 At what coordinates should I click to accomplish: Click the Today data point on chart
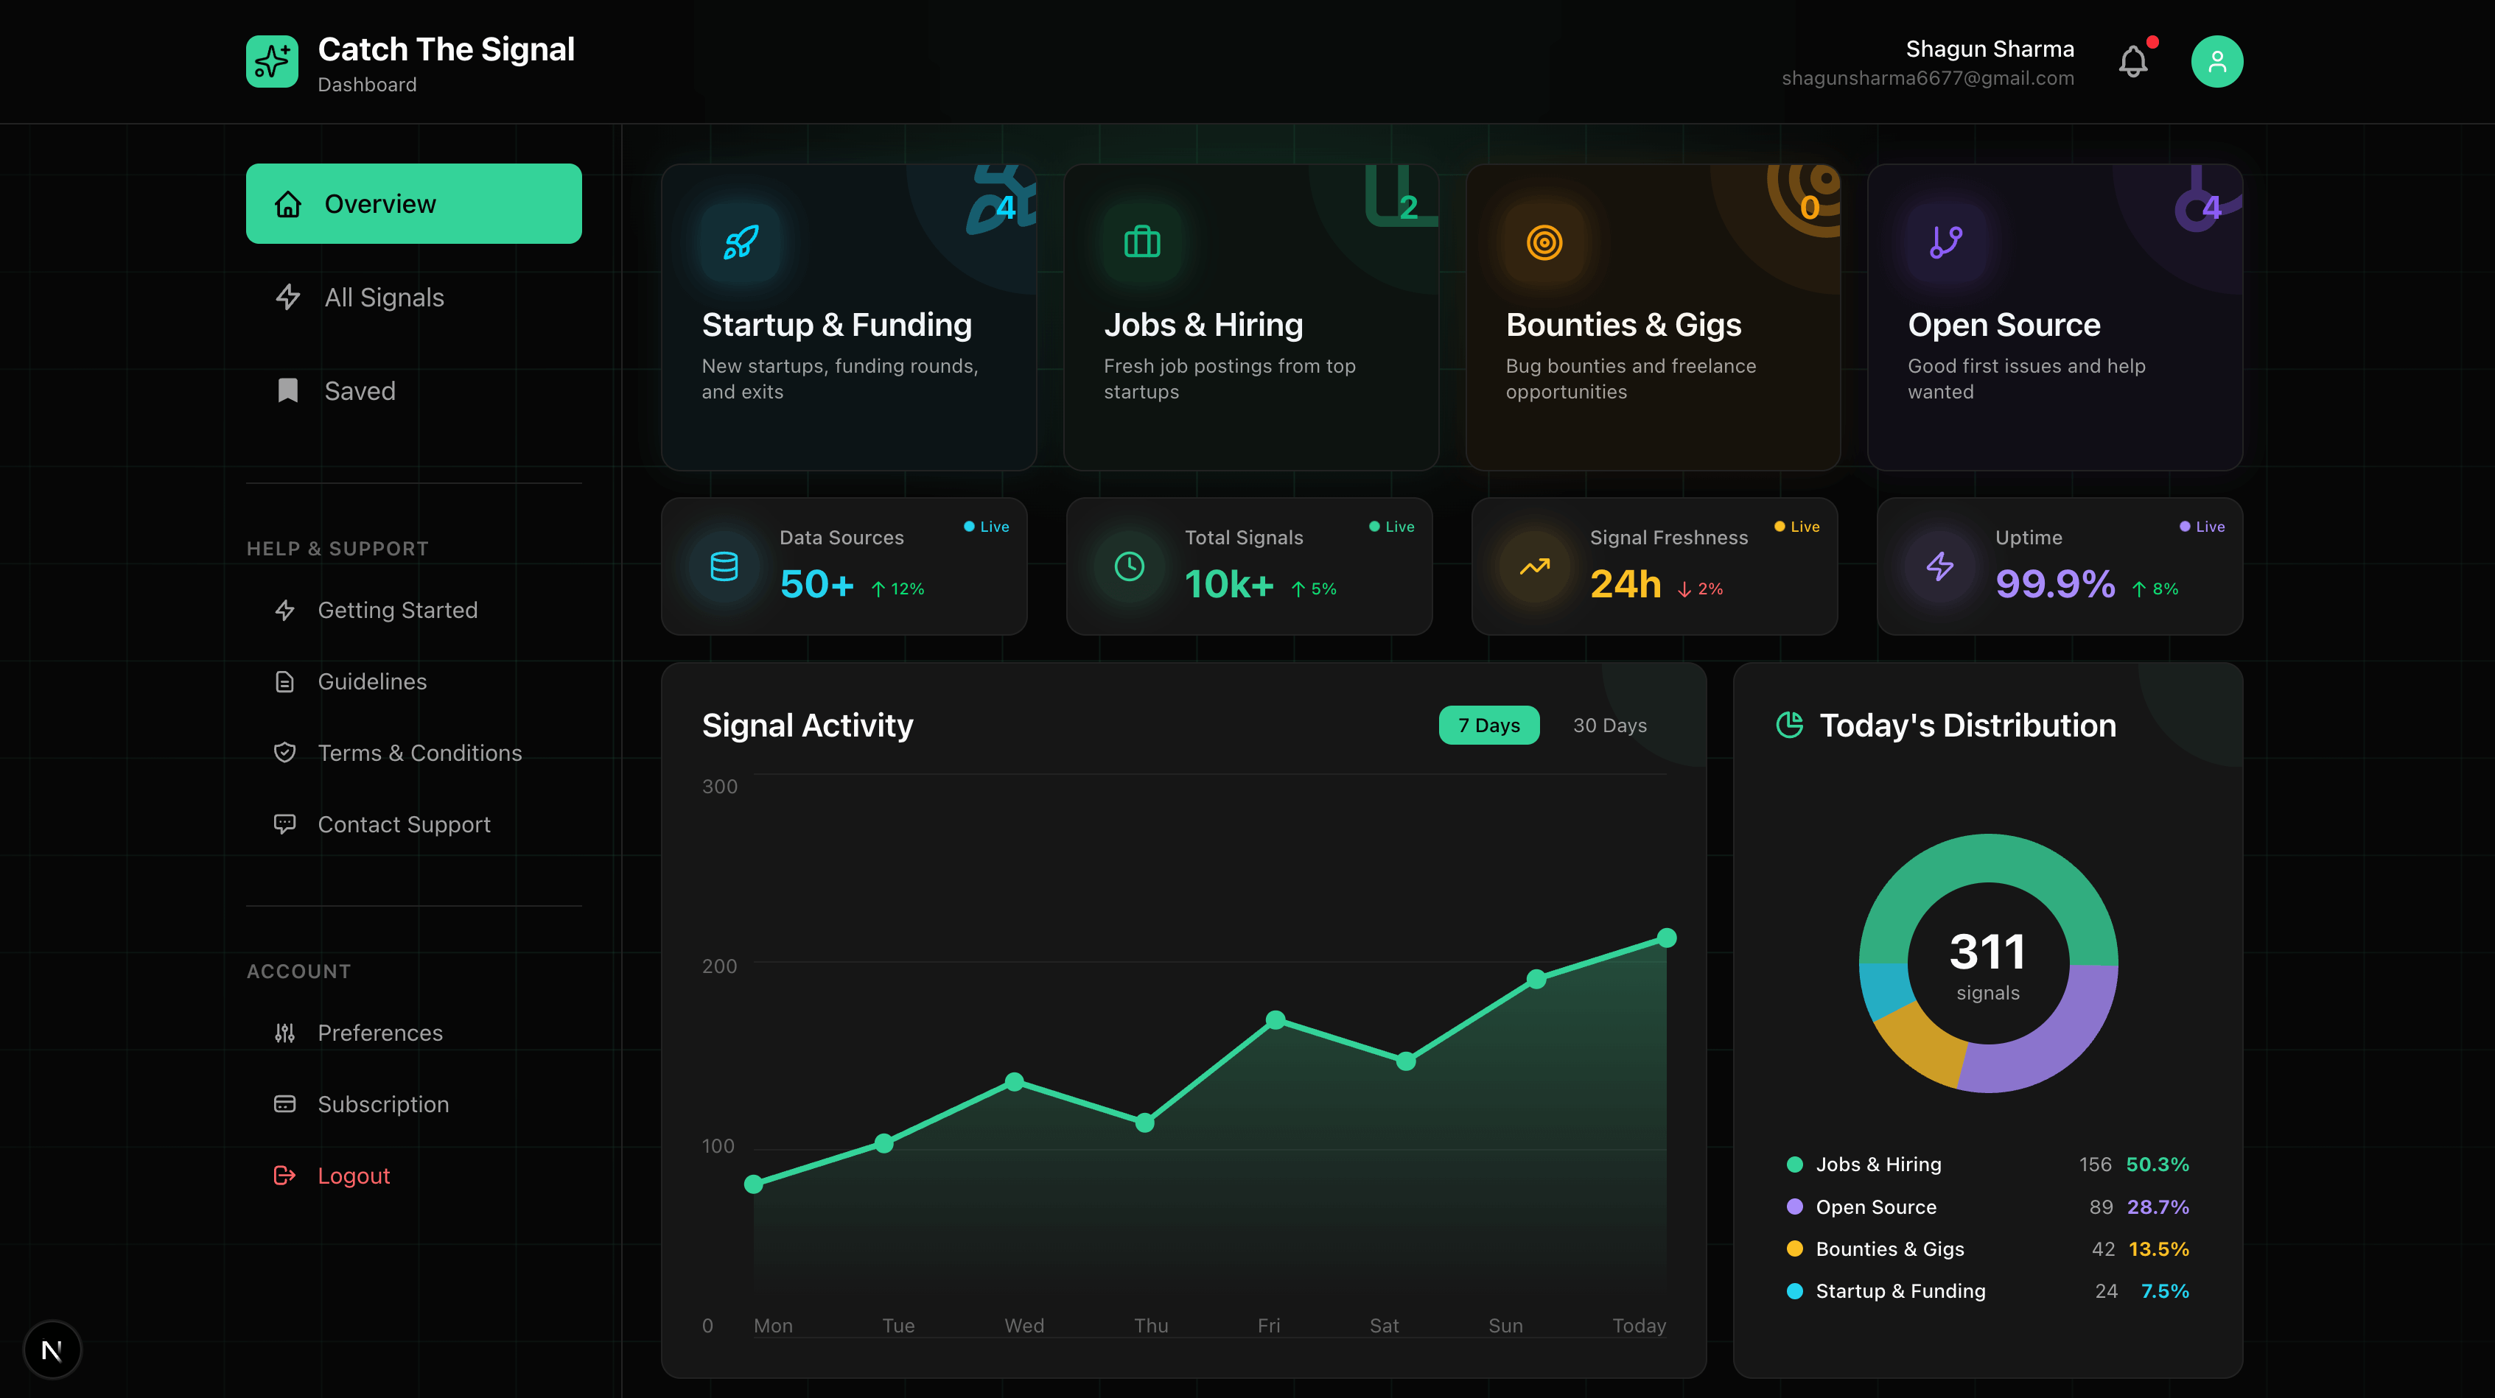[1666, 937]
